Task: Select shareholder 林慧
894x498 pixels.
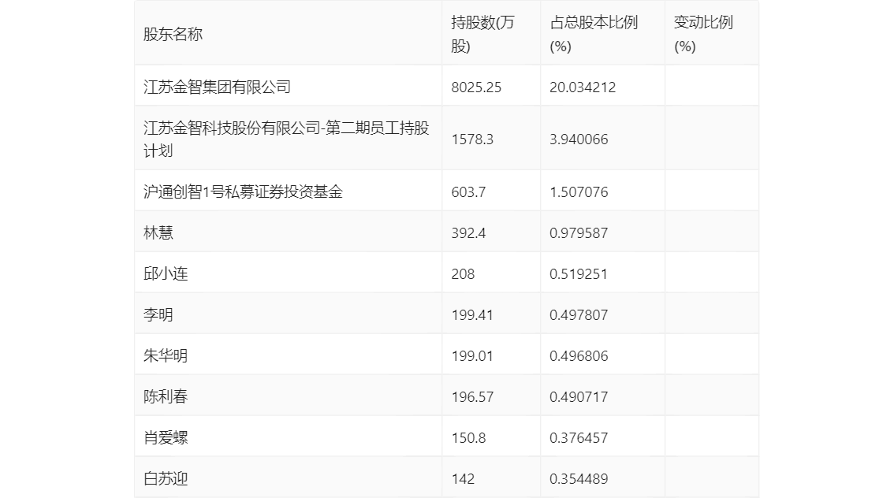Action: coord(158,233)
